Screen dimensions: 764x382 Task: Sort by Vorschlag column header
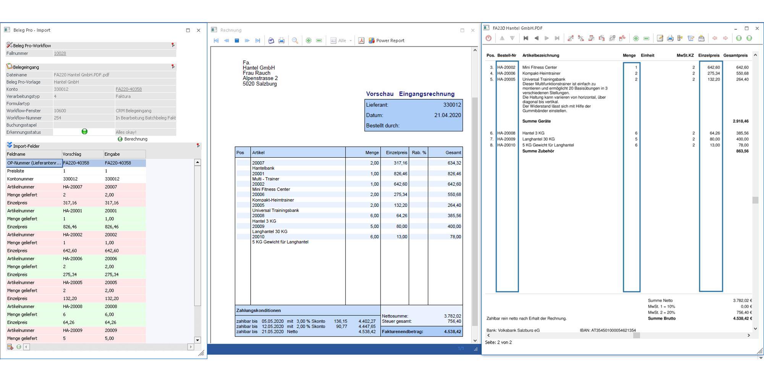[83, 154]
